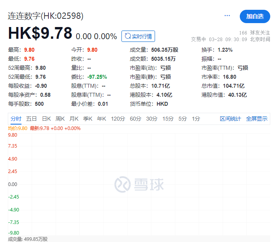Click the chart volume label 成交量: 499.85万股
This screenshot has width=280, height=242.
(x=28, y=239)
